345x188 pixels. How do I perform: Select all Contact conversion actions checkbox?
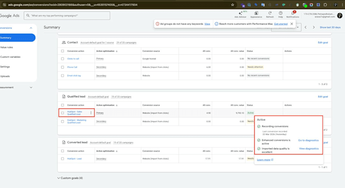tap(62, 51)
